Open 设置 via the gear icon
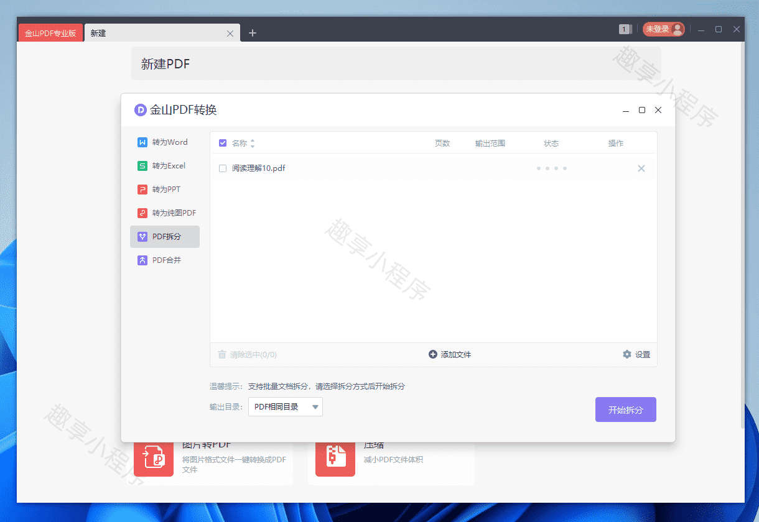The height and width of the screenshot is (522, 759). (x=627, y=354)
